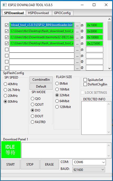This screenshot has height=181, width=113.
Task: Click the tasmota32-DE(1).bin path field
Action: point(42,37)
